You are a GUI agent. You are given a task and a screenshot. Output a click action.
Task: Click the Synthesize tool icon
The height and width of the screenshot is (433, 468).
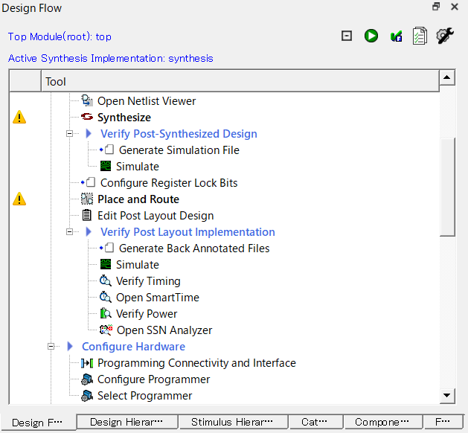click(87, 118)
